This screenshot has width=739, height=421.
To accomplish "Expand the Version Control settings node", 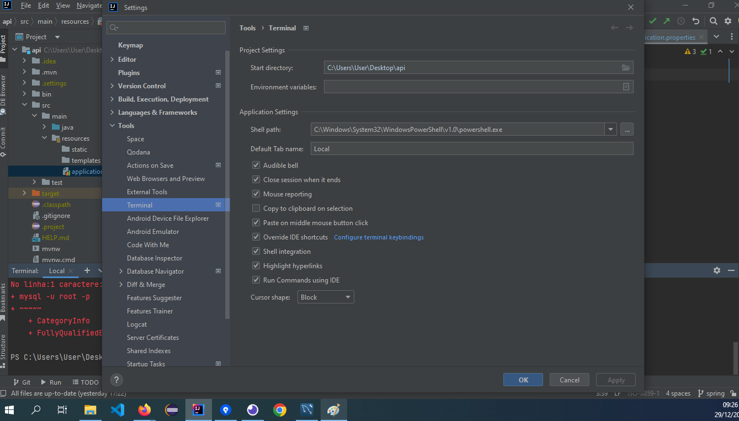I will pyautogui.click(x=112, y=86).
